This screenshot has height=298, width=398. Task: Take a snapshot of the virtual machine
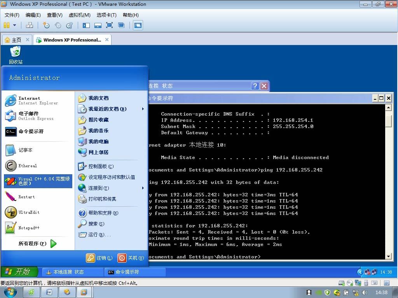point(46,25)
